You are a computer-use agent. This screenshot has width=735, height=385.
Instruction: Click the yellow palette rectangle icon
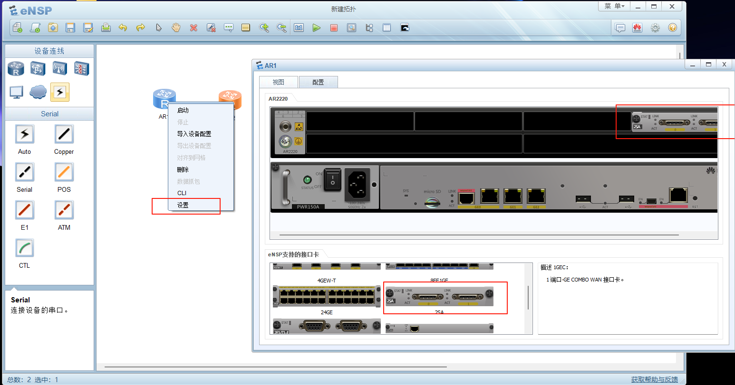[246, 28]
